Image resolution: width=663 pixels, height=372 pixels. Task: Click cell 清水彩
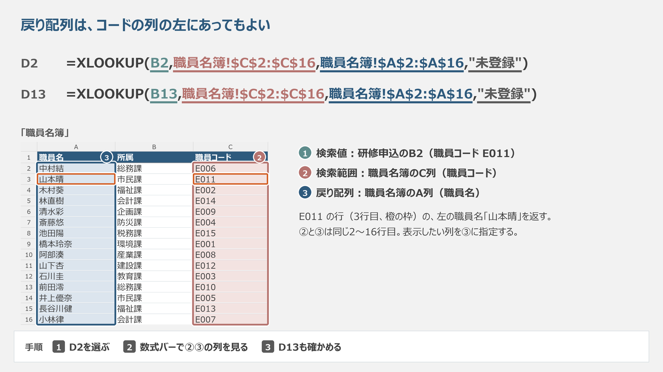tap(76, 211)
